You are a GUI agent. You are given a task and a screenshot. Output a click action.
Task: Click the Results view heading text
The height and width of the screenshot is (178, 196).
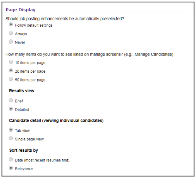22,91
